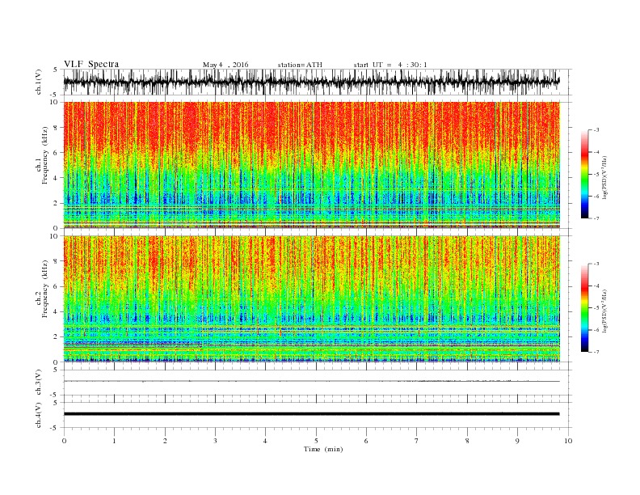Screen dimensions: 640x495
Task: Click the ch.2 spectrogram plot
Action: 312,298
